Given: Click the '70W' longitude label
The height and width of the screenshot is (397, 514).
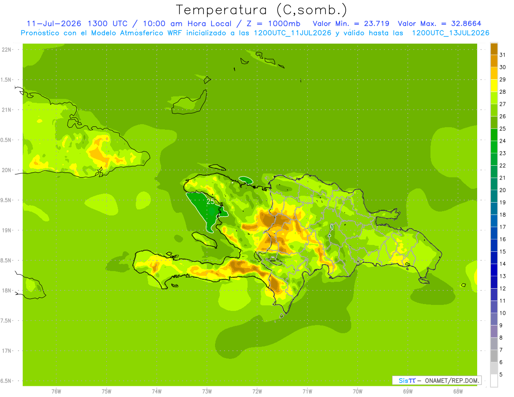Looking at the screenshot, I should [x=358, y=391].
